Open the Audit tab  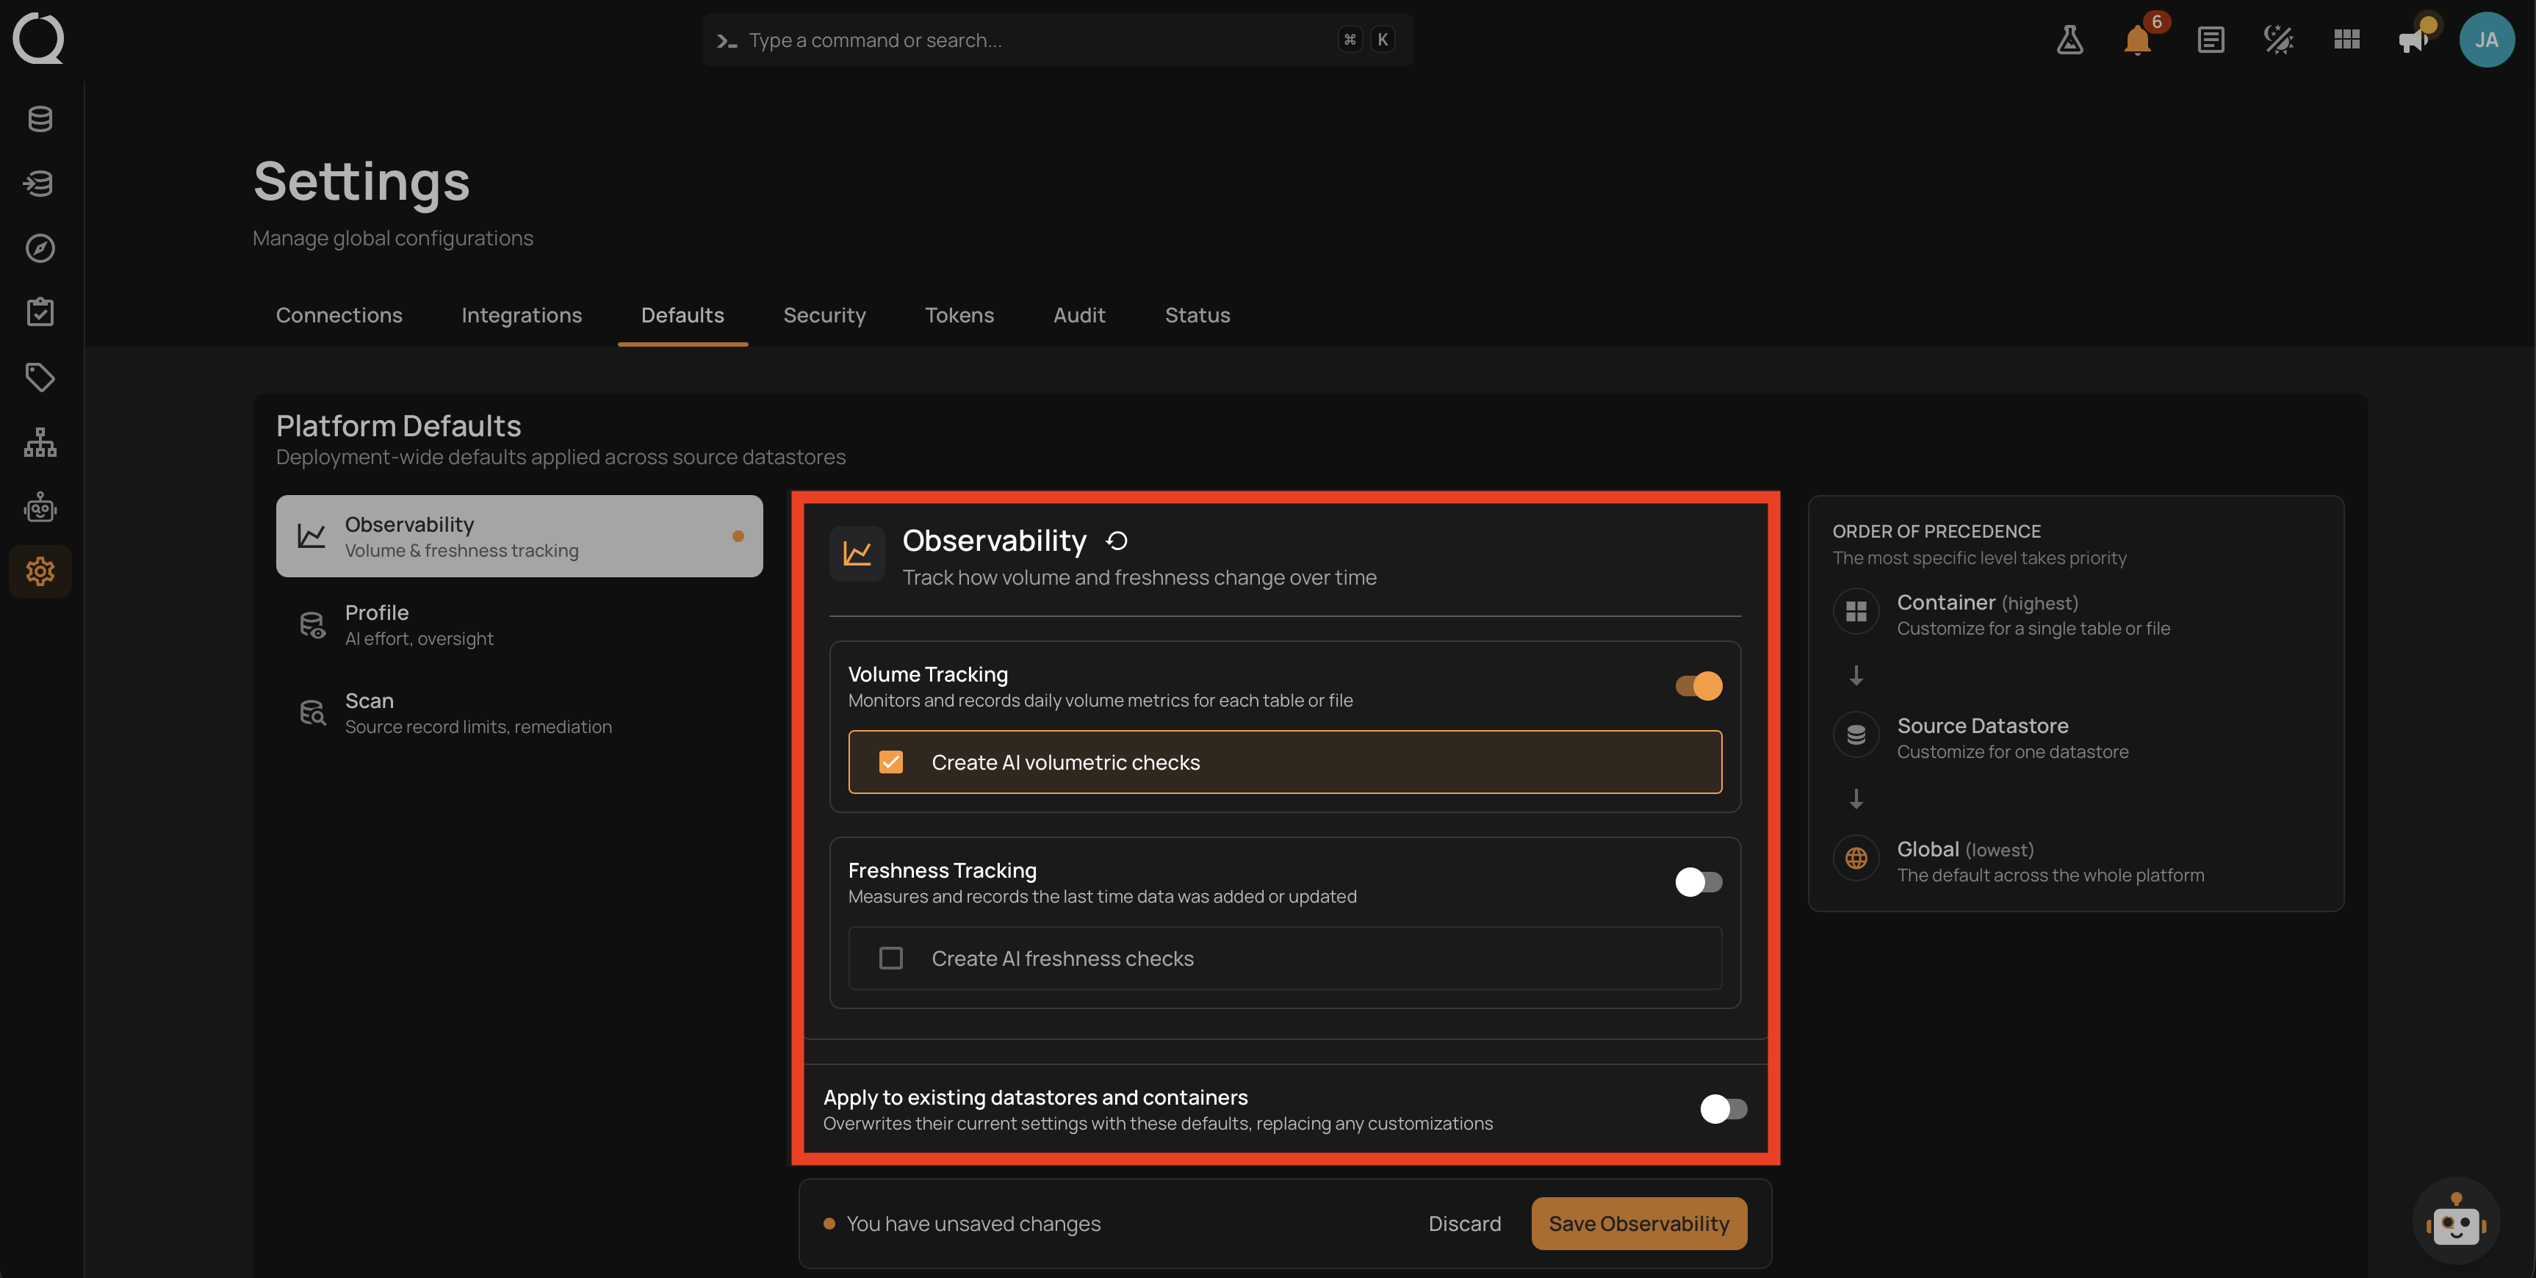(1079, 315)
